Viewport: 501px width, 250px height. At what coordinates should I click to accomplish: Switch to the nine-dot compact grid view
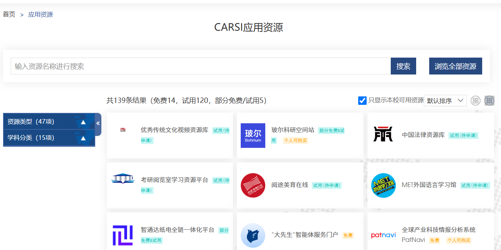(489, 101)
